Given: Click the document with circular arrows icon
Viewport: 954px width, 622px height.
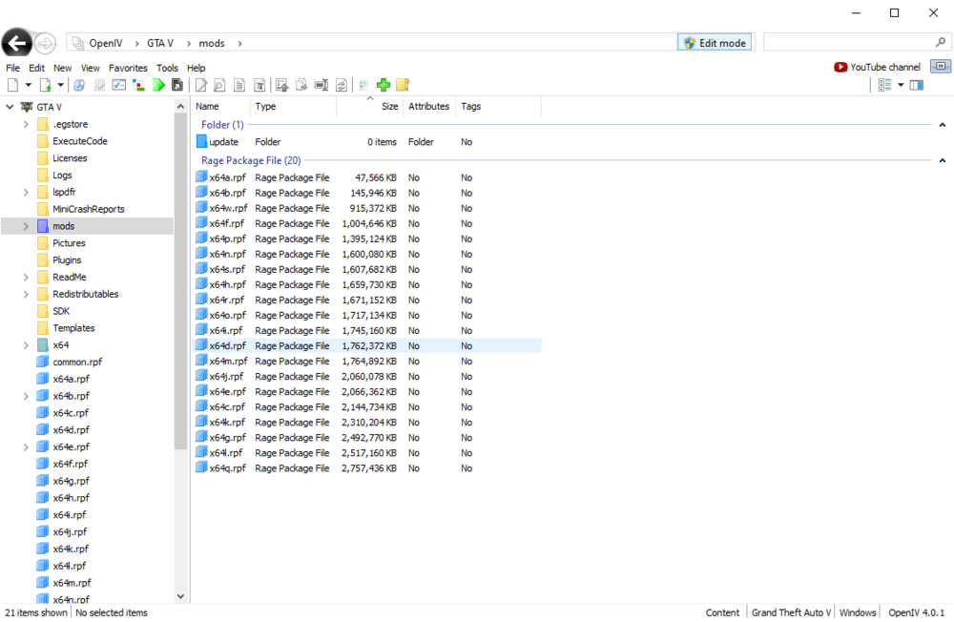Looking at the screenshot, I should [x=342, y=85].
